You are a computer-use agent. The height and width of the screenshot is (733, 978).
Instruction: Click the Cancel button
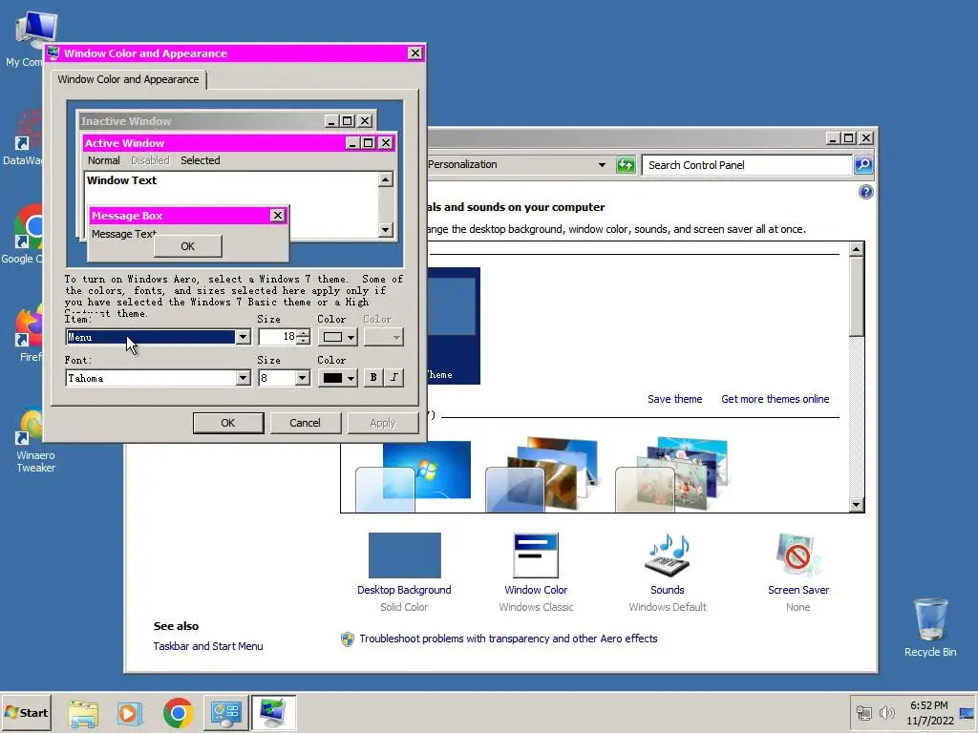pyautogui.click(x=305, y=423)
